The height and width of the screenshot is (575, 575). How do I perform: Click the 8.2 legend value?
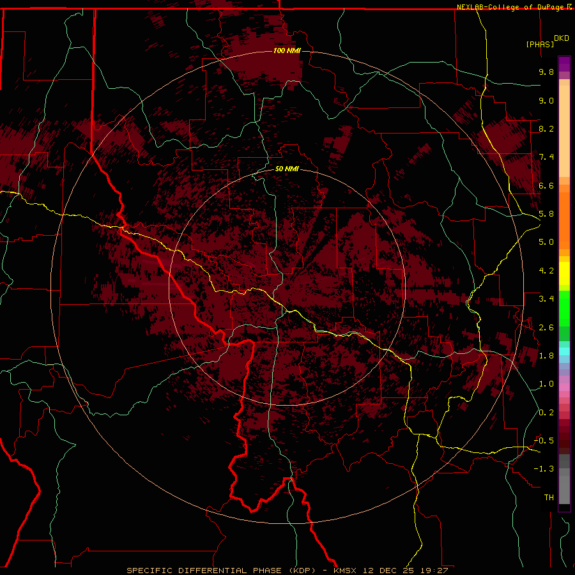tap(546, 128)
